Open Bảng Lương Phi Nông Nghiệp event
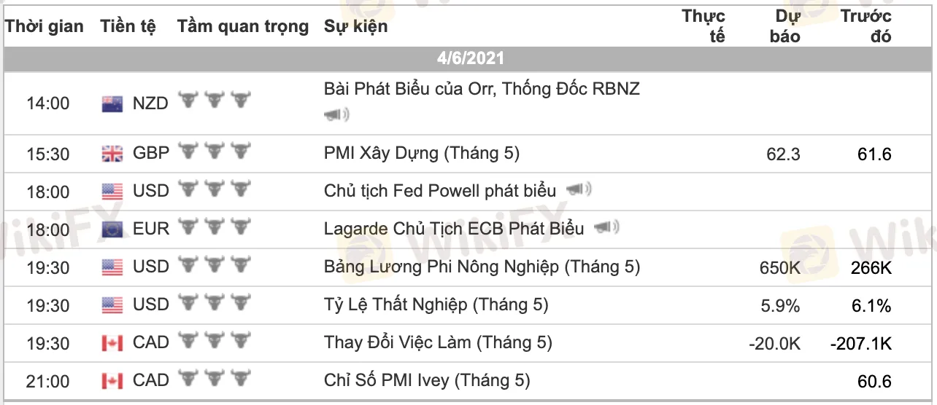Image resolution: width=937 pixels, height=405 pixels. click(x=482, y=267)
